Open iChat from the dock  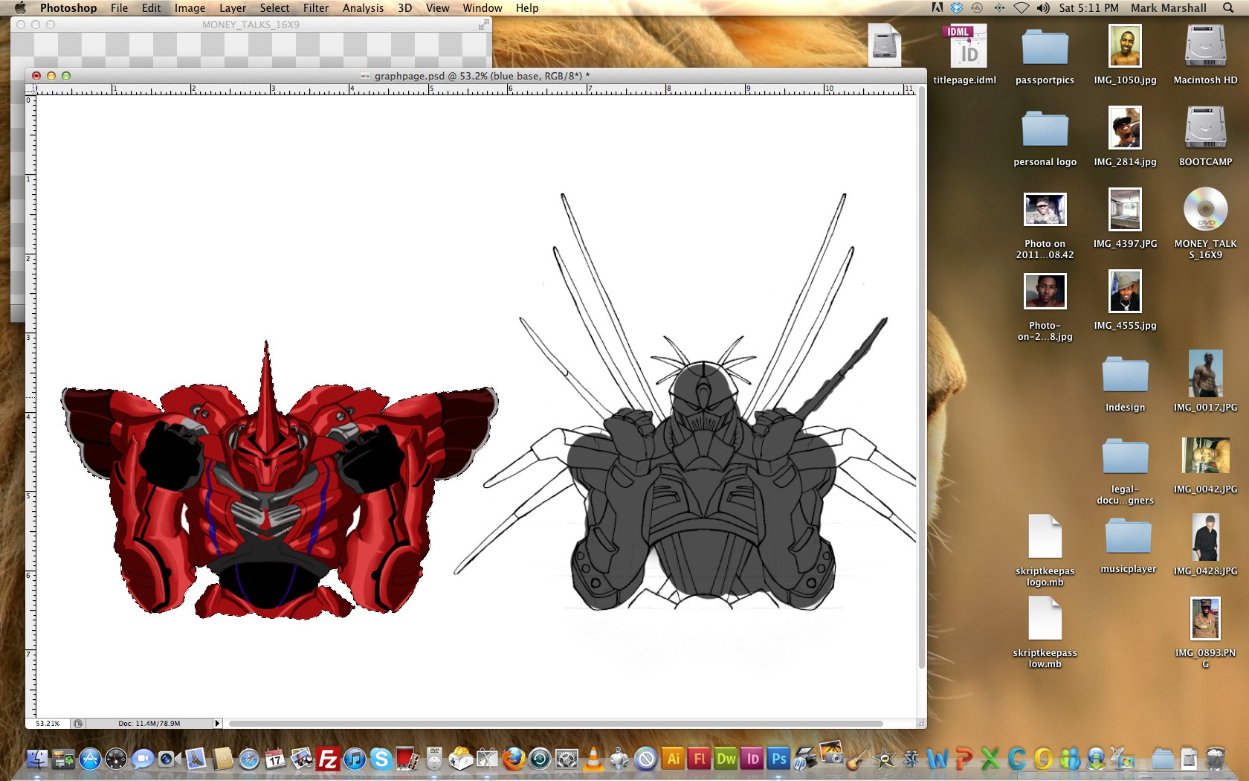coord(142,759)
